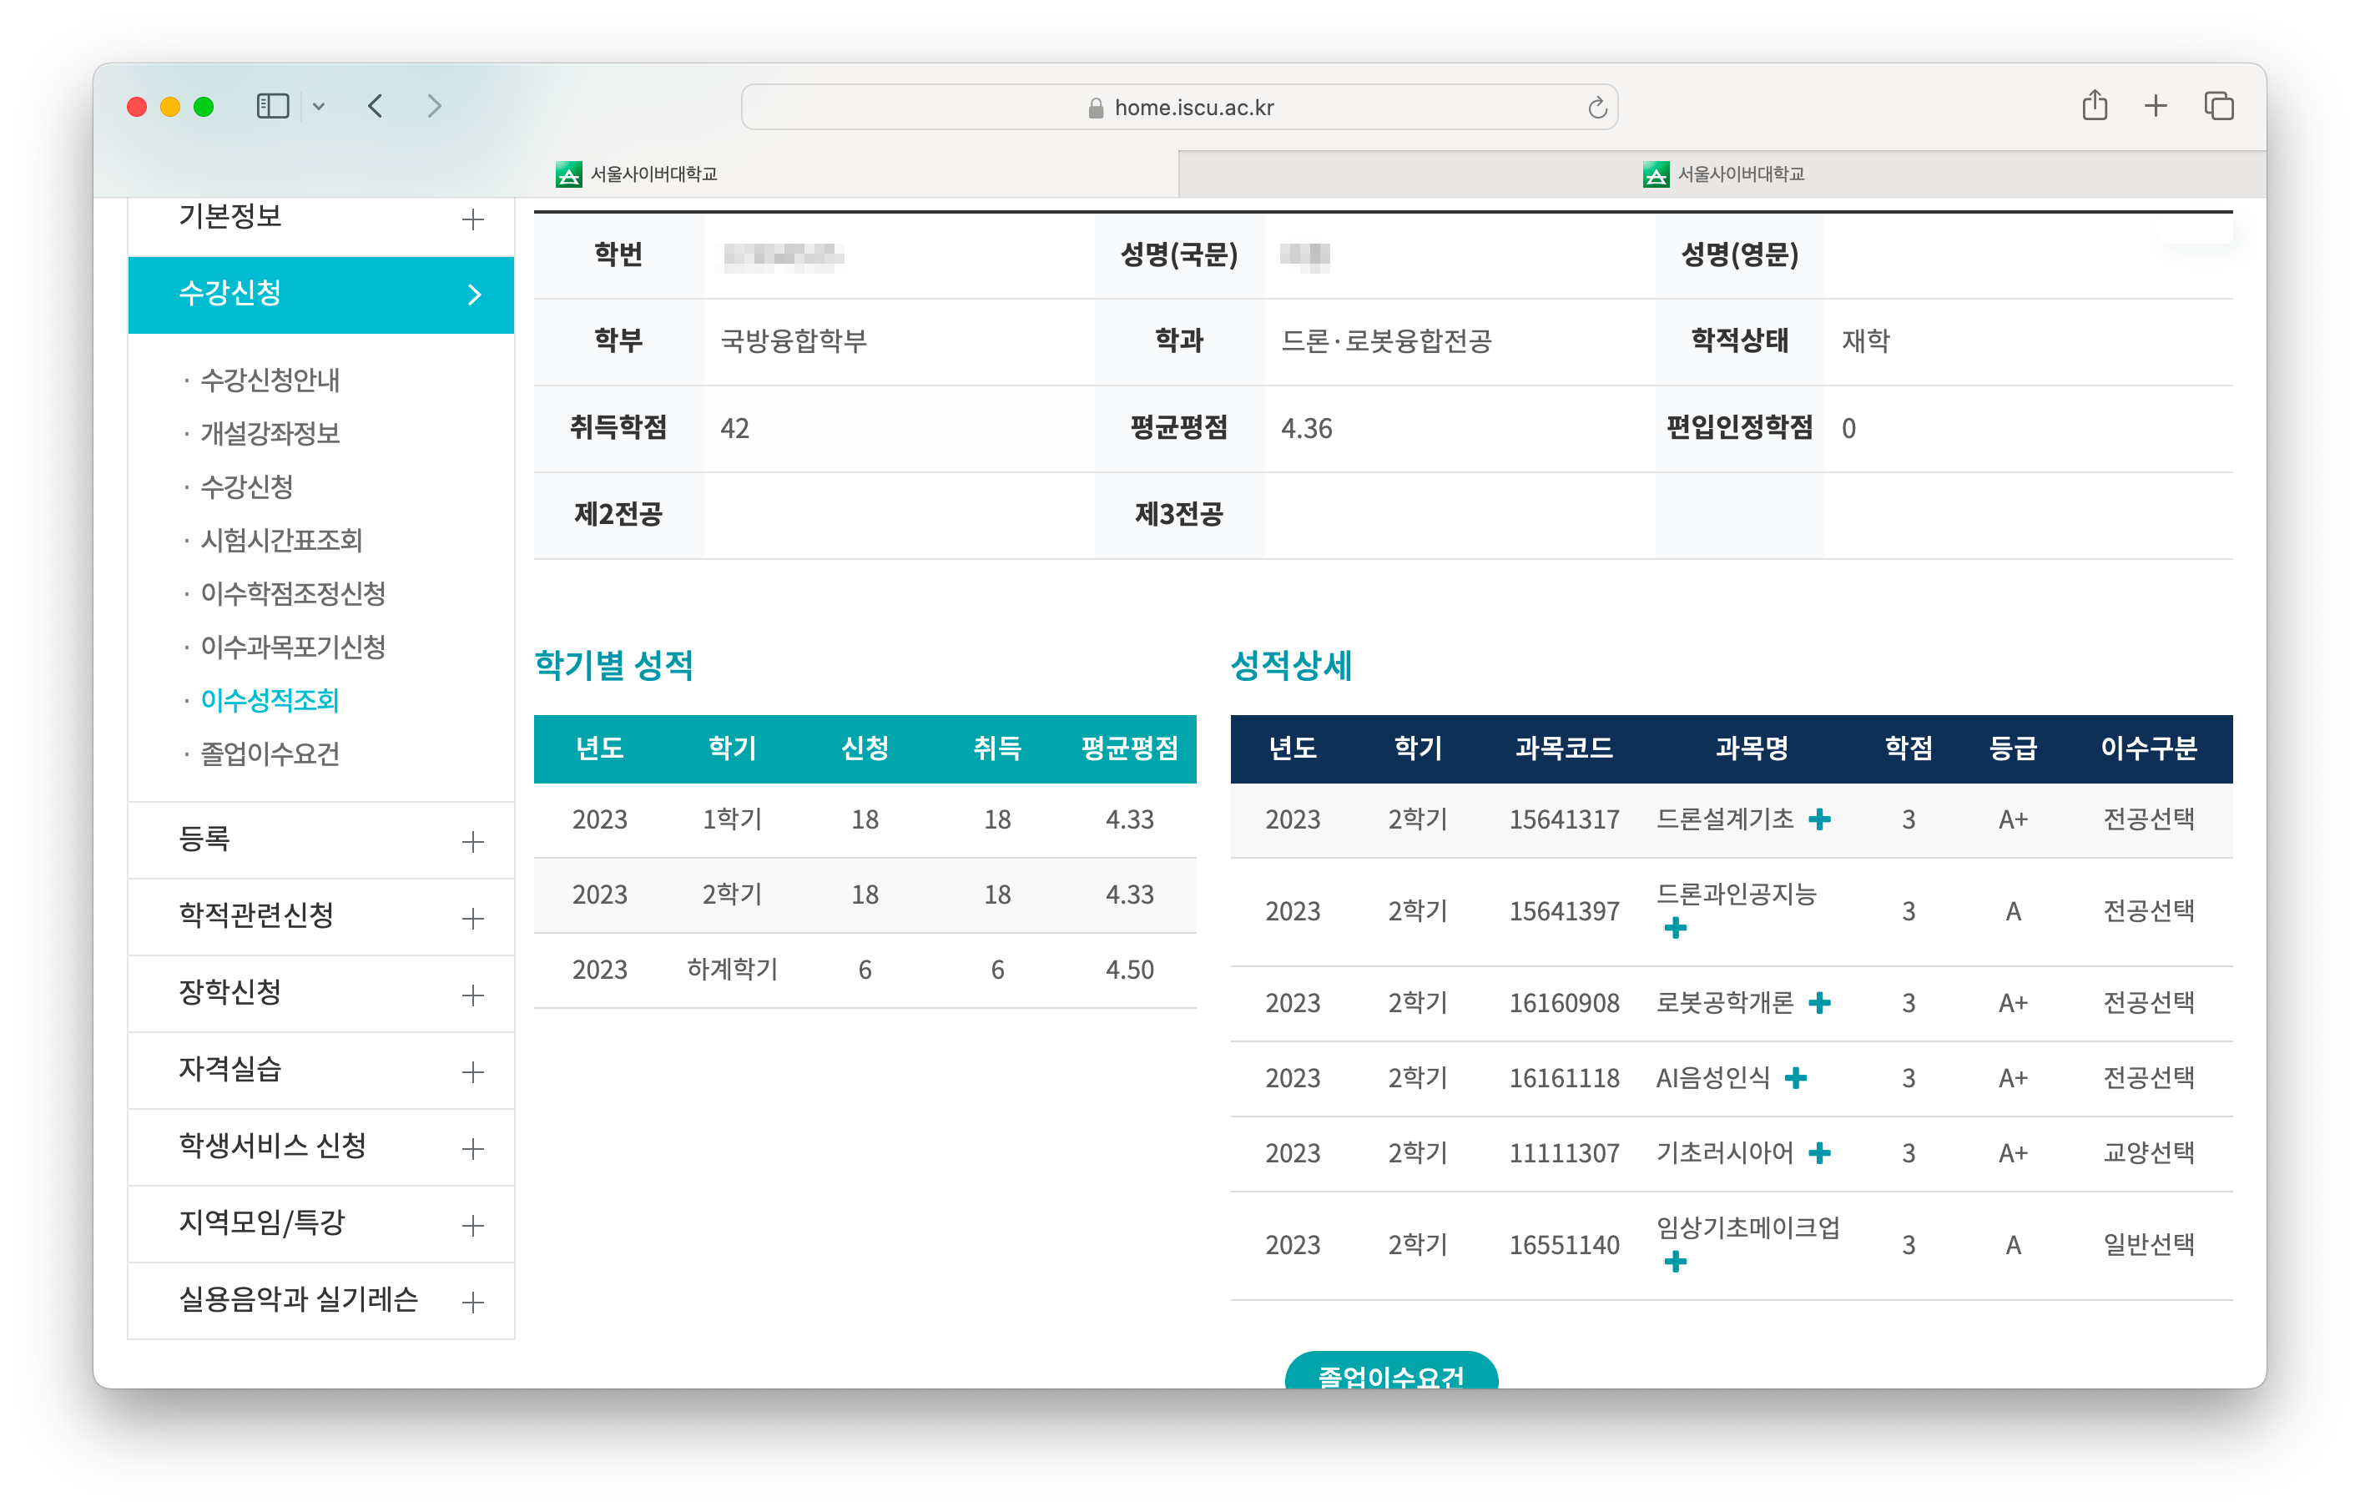Viewport: 2360px width, 1512px height.
Task: Click the 국방융합학부 department value
Action: [x=794, y=341]
